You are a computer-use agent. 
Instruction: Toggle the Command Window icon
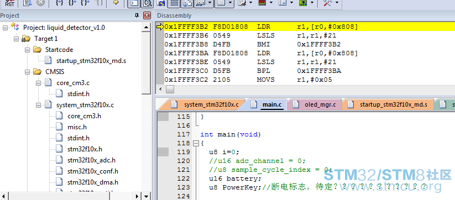134,3
